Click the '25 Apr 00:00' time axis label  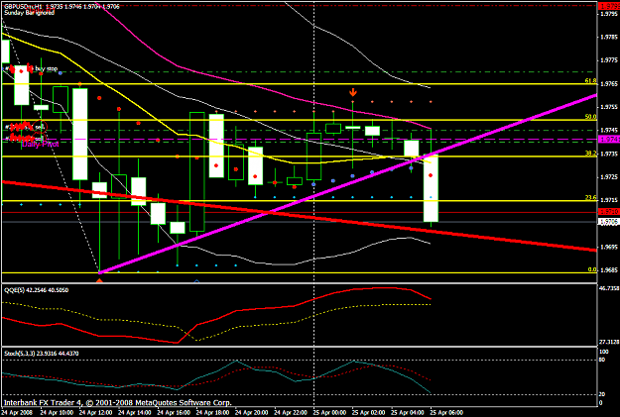pyautogui.click(x=329, y=413)
